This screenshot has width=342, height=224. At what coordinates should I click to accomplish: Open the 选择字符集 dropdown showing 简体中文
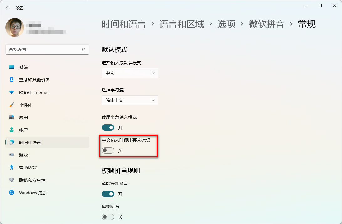coord(130,100)
